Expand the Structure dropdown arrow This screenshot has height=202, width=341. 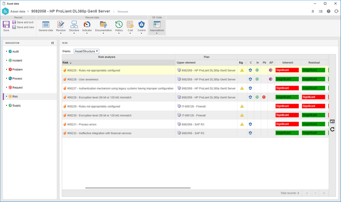pyautogui.click(x=74, y=33)
